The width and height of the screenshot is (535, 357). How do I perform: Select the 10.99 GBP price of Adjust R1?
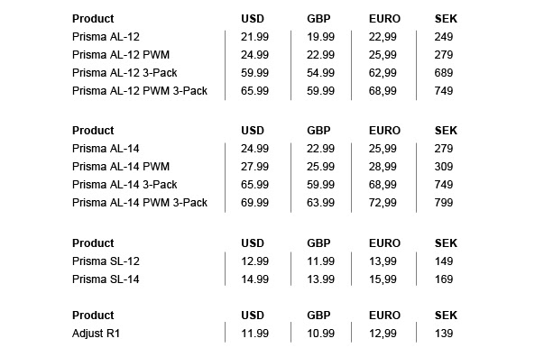[x=320, y=334]
